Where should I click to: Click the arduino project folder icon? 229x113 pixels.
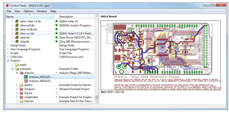click(21, 73)
